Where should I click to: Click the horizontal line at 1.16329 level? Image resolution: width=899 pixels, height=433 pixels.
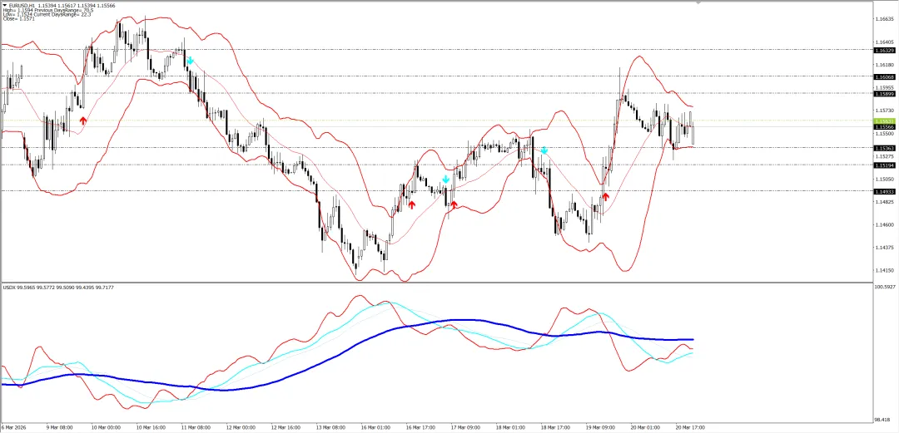(x=435, y=50)
